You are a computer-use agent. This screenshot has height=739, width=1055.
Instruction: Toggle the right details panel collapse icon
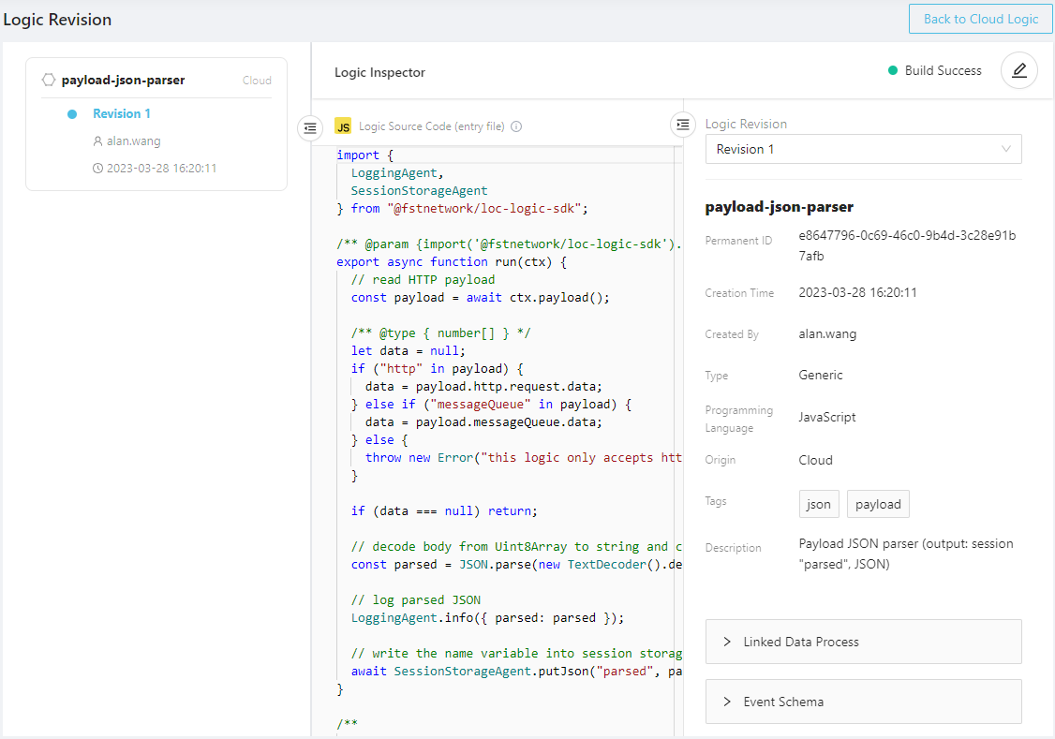click(683, 124)
